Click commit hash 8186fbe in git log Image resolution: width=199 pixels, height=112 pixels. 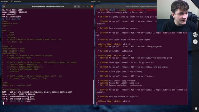[x=104, y=90]
